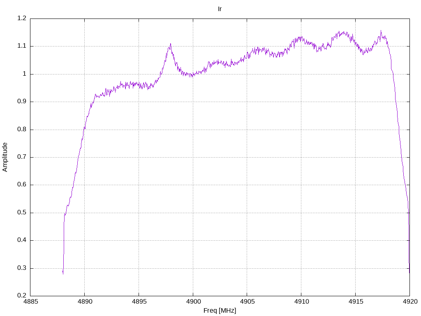Click y-axis tick label 0.7
Screen dimensions: 421x316
click(x=22, y=157)
